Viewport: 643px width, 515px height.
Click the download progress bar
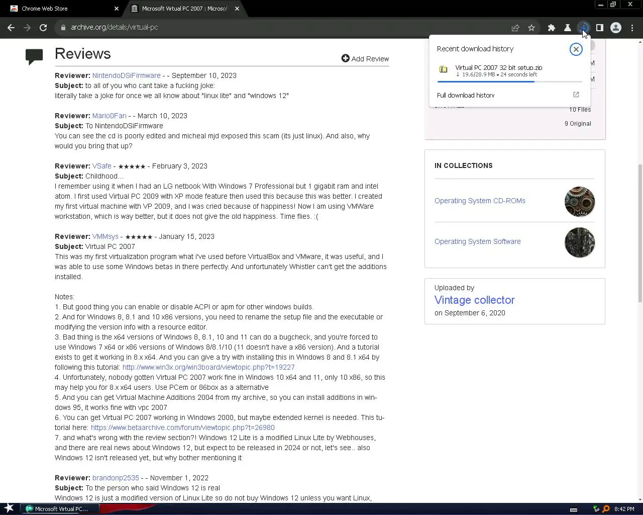click(x=509, y=81)
